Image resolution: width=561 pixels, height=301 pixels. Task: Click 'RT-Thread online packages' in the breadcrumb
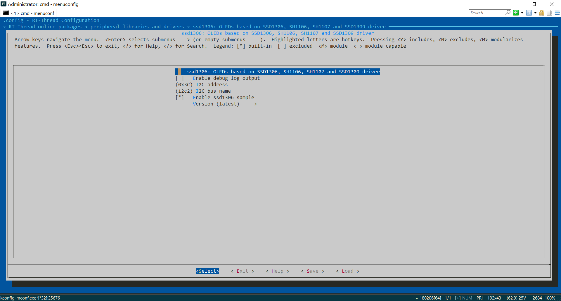coord(45,27)
